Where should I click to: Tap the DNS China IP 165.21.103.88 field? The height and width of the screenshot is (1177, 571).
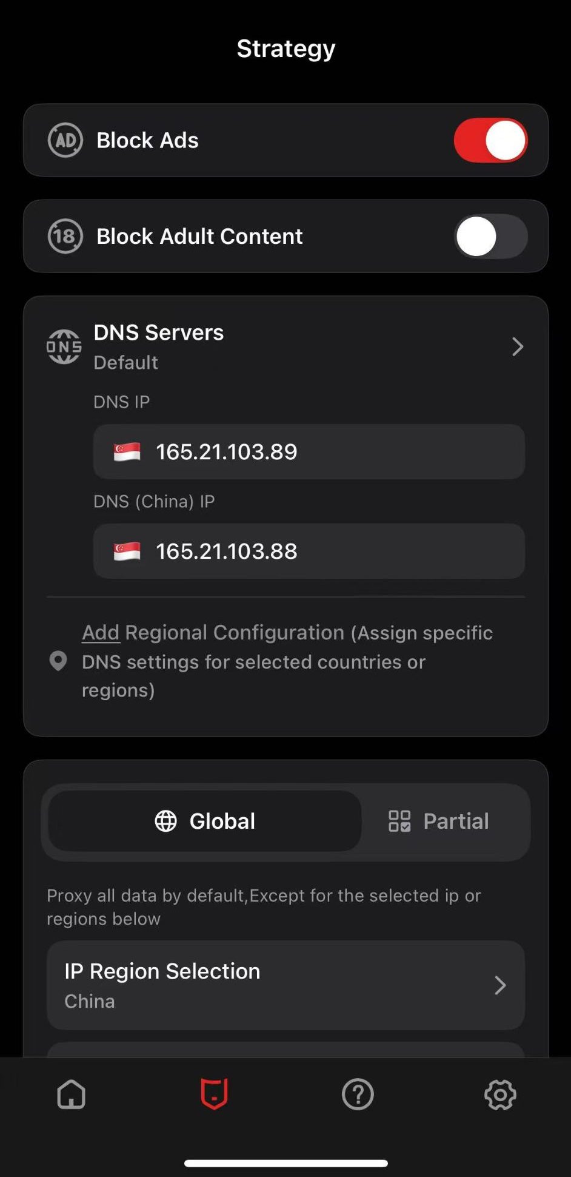pos(309,551)
